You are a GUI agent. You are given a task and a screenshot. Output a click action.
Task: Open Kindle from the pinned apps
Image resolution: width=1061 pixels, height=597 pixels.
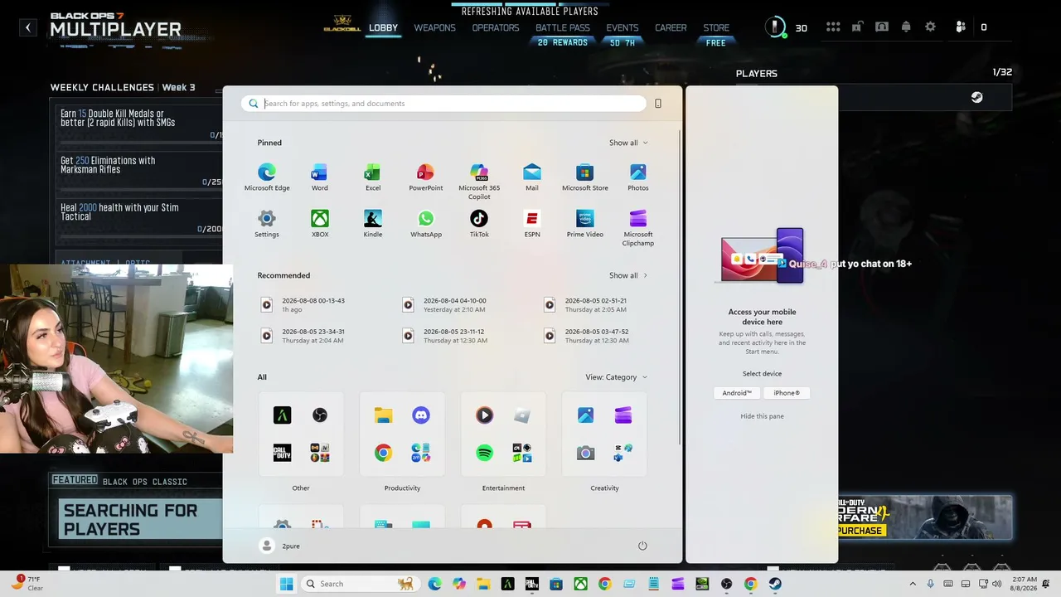pyautogui.click(x=372, y=223)
